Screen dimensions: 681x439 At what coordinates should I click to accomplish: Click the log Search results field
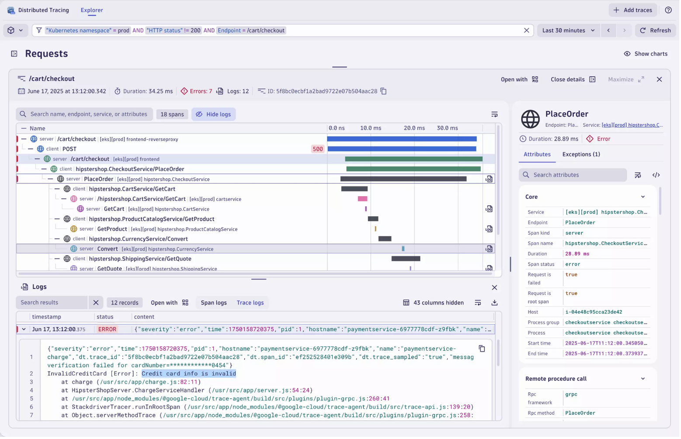52,303
